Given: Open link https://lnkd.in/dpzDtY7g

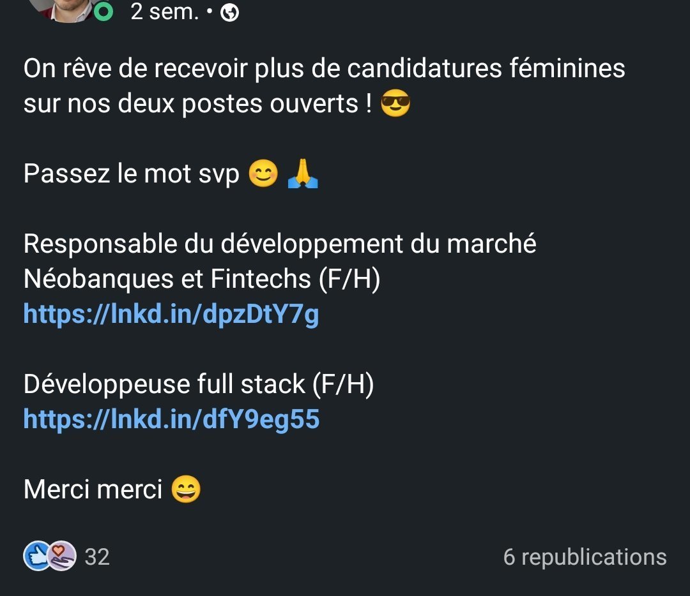Looking at the screenshot, I should [x=171, y=314].
